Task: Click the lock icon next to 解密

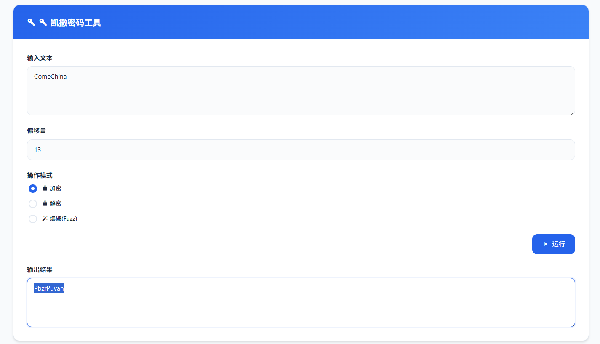Action: pyautogui.click(x=45, y=203)
